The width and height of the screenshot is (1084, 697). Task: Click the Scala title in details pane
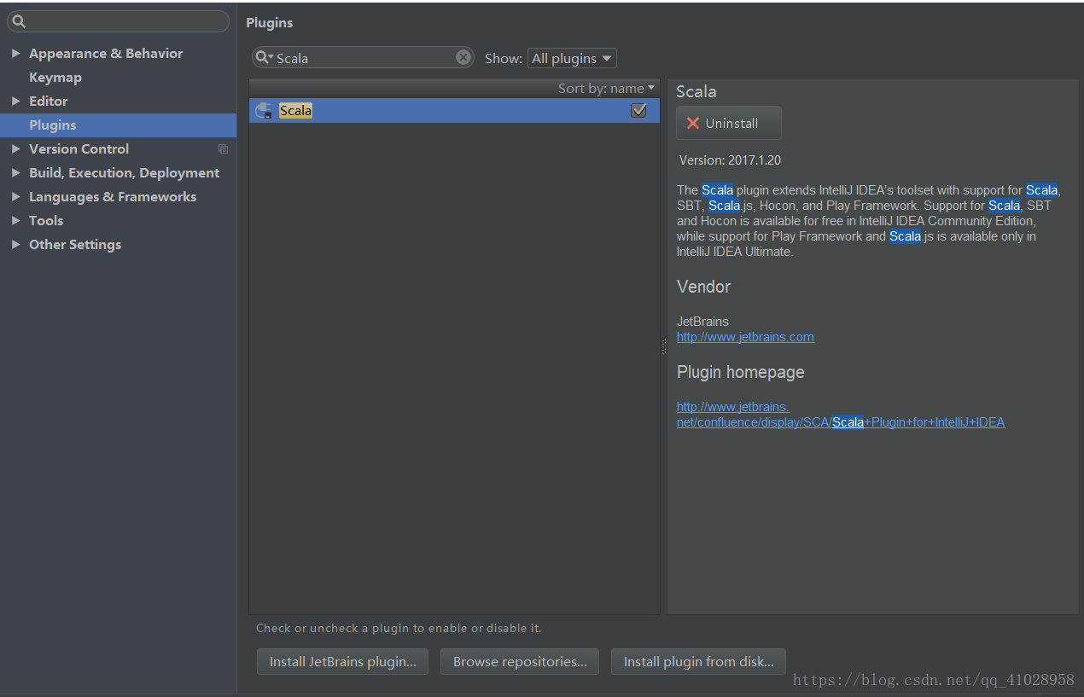point(696,91)
